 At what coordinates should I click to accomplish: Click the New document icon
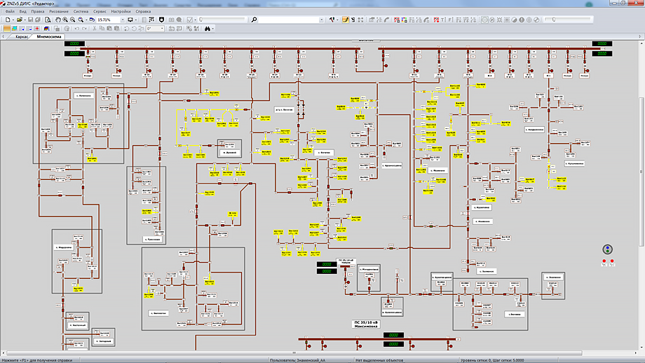pos(7,20)
